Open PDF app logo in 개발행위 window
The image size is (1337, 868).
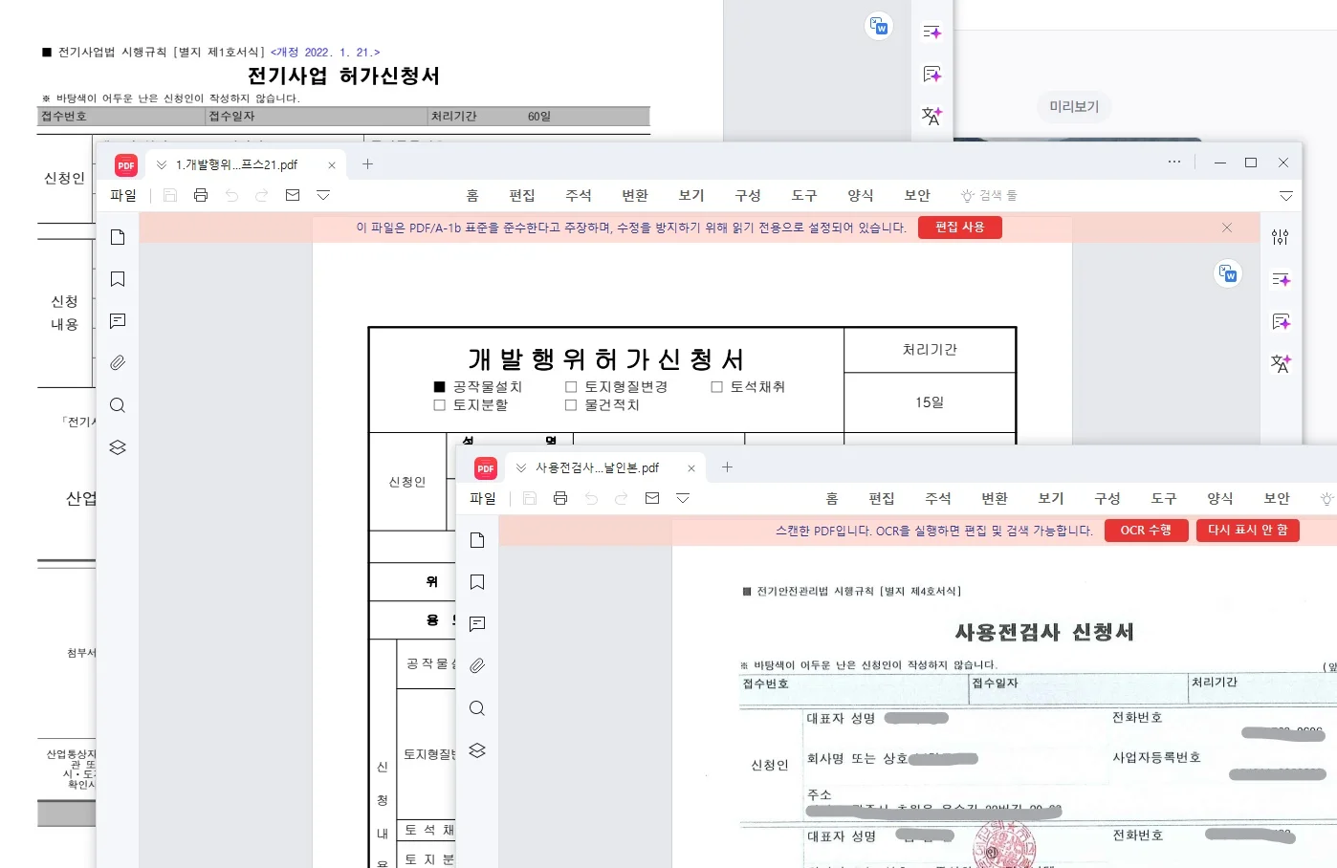[x=126, y=165]
